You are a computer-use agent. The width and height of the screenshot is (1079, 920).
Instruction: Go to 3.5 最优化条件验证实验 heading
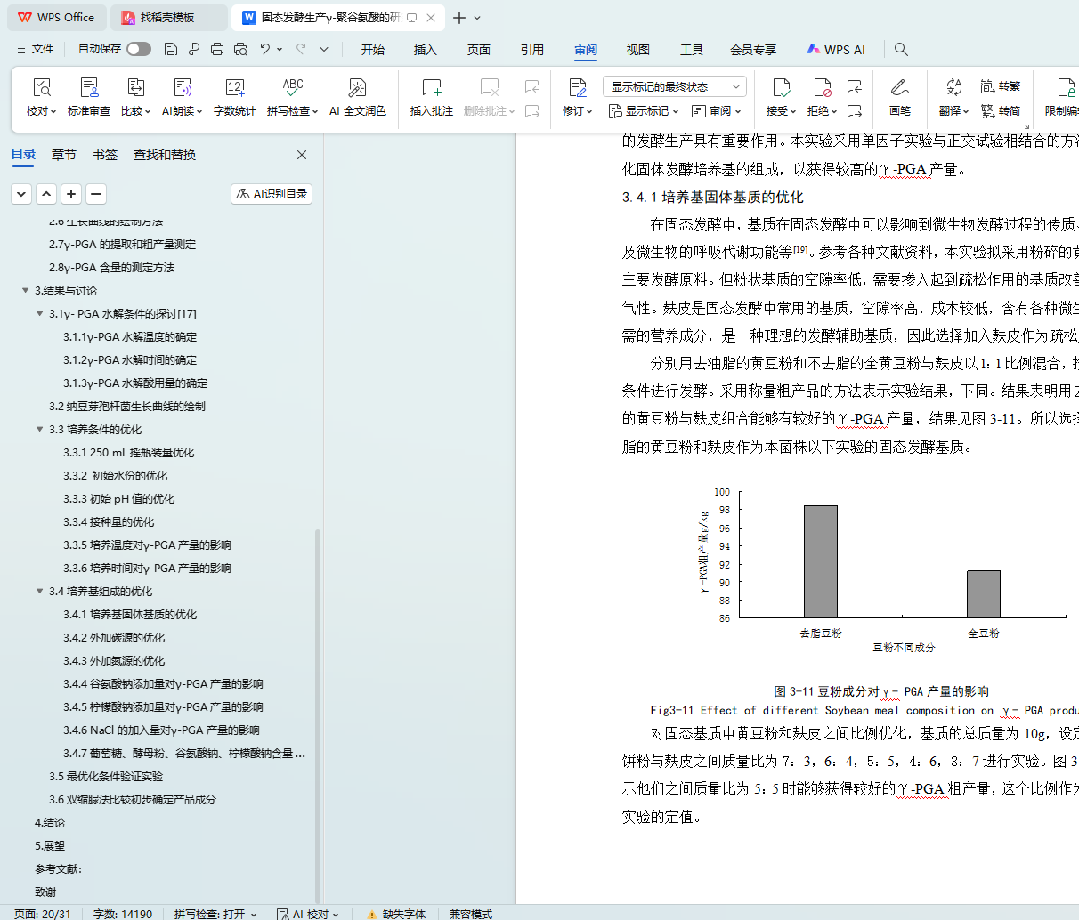click(106, 776)
